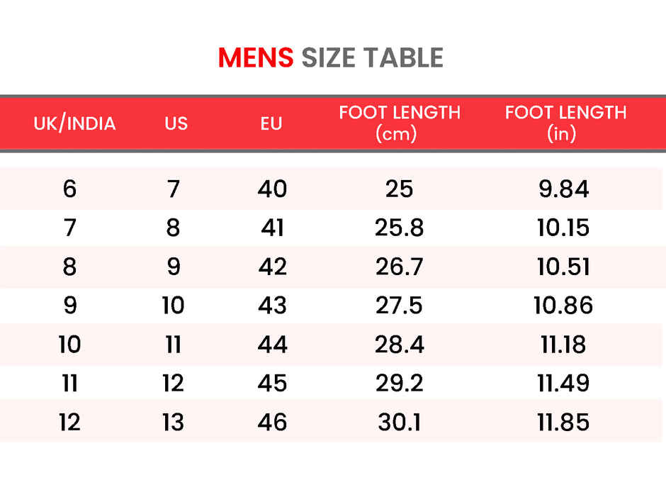Image resolution: width=666 pixels, height=480 pixels.
Task: Click the 11.85 inch value
Action: [564, 423]
